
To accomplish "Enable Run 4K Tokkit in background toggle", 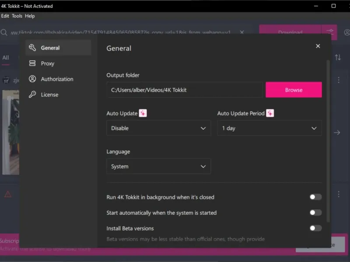I will pyautogui.click(x=315, y=197).
